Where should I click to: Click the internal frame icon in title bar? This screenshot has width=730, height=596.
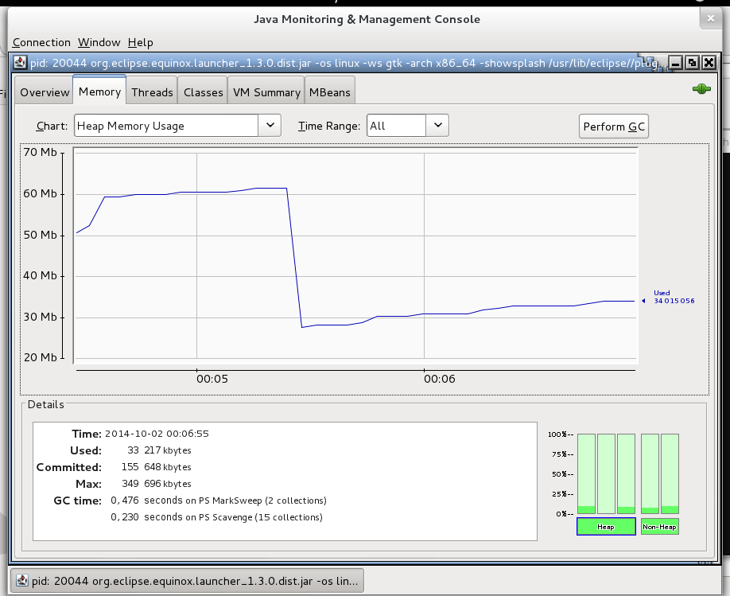[x=19, y=63]
